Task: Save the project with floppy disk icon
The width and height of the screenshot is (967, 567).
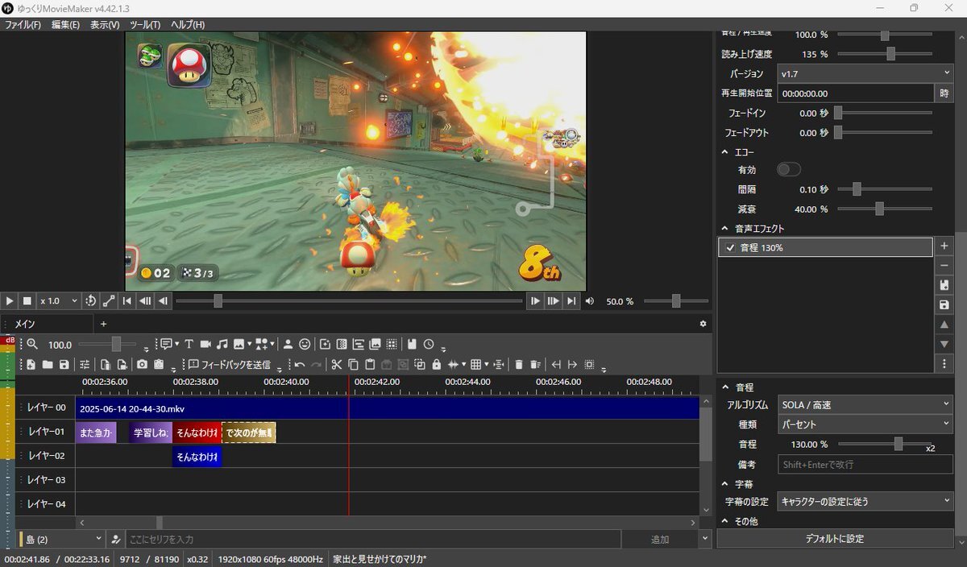Action: click(x=64, y=365)
